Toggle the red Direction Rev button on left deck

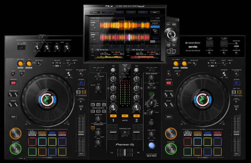pyautogui.click(x=13, y=83)
